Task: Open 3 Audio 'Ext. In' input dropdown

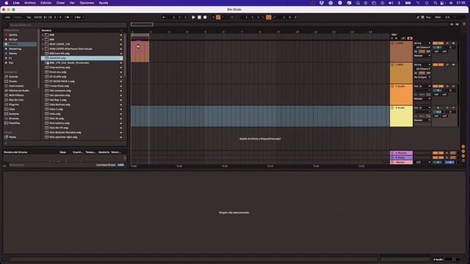Action: (422, 87)
